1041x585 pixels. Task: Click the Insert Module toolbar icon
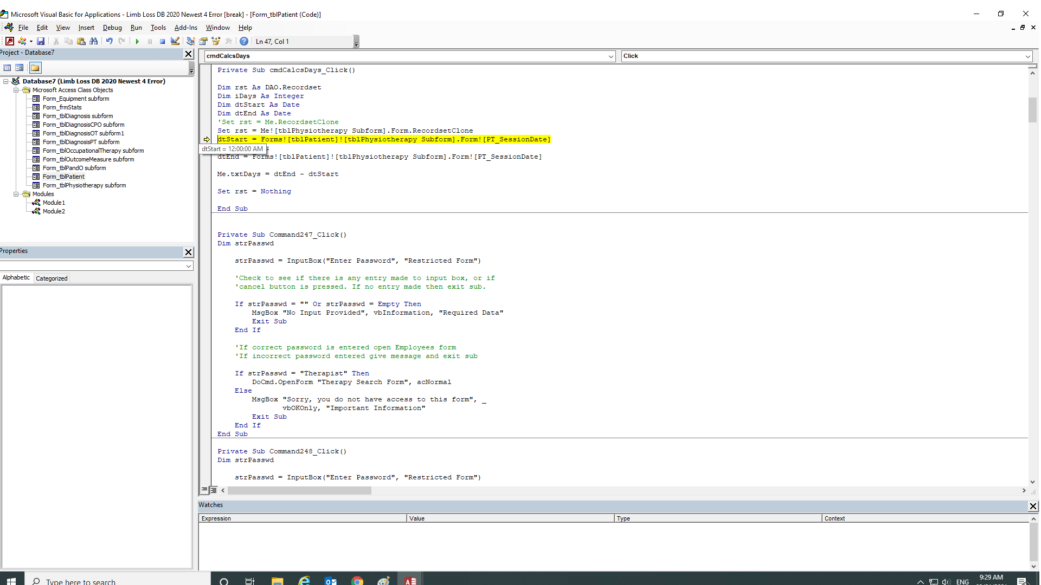[x=22, y=41]
